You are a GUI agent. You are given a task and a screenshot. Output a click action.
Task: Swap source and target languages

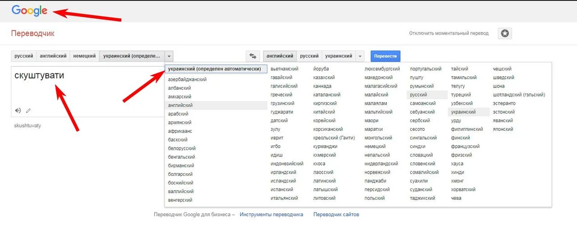[x=252, y=56]
